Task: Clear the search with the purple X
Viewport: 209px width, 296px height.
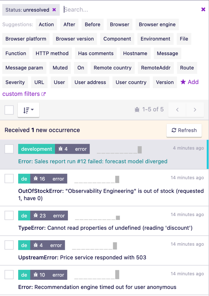Action: [203, 9]
